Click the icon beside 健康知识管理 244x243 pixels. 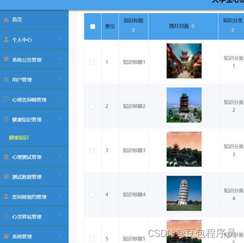(x=6, y=119)
